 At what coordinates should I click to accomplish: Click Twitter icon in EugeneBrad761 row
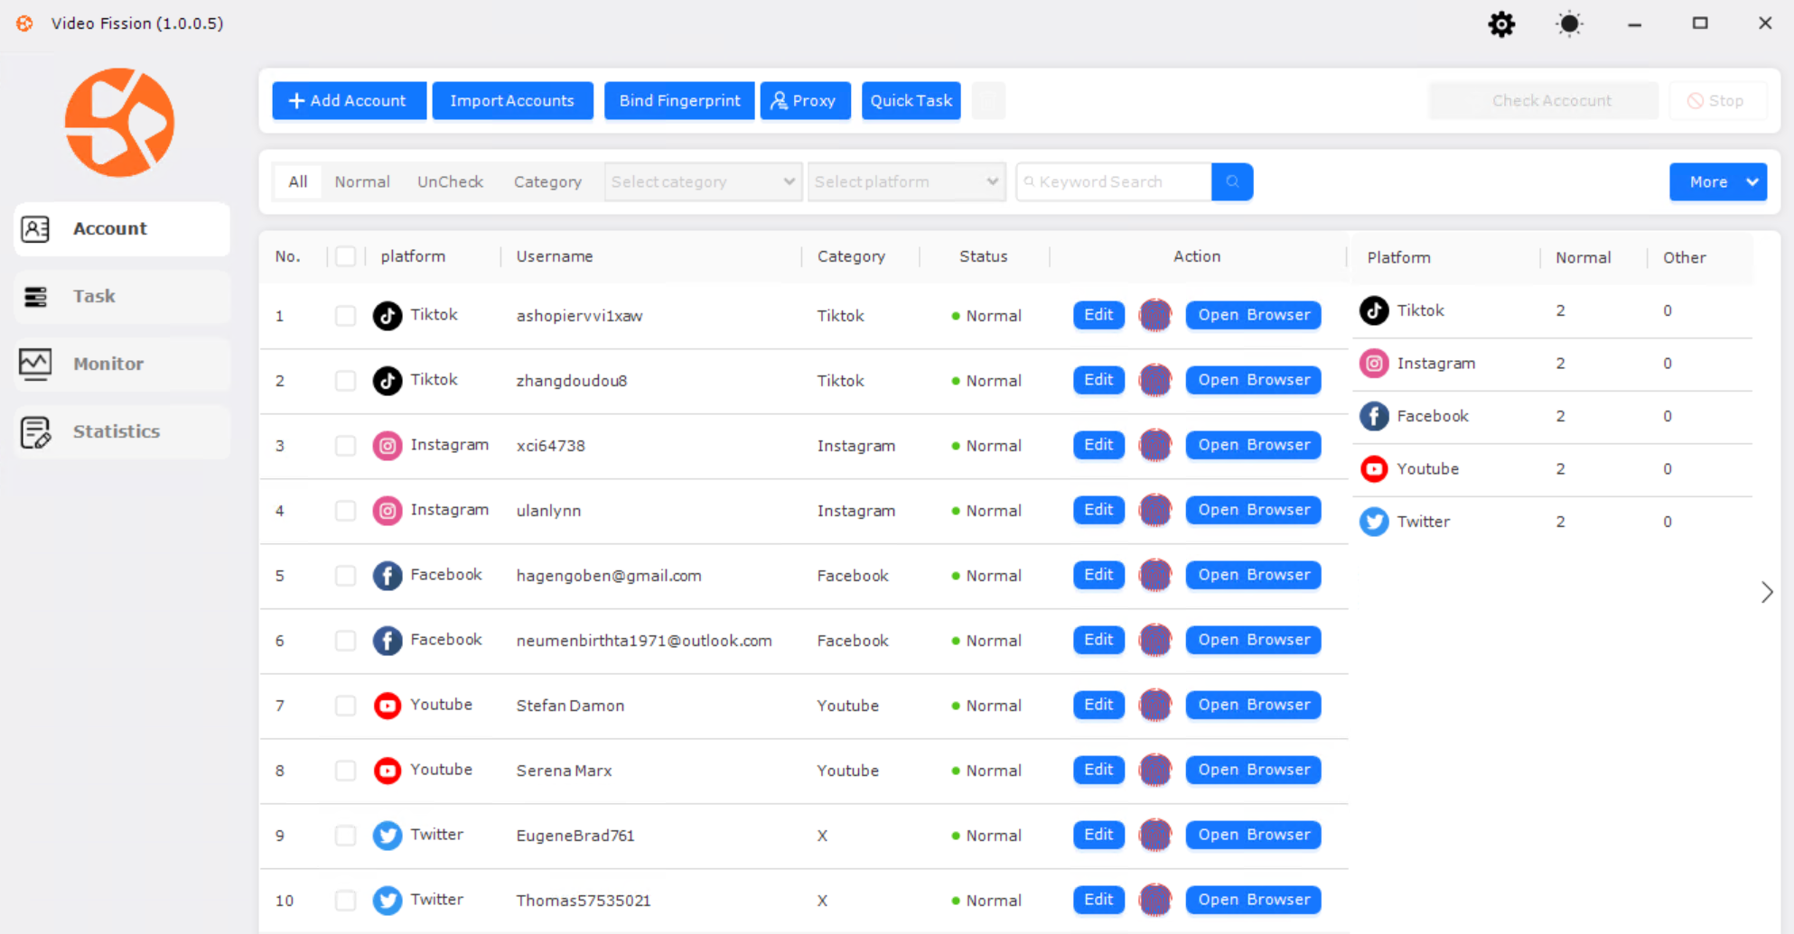[388, 836]
